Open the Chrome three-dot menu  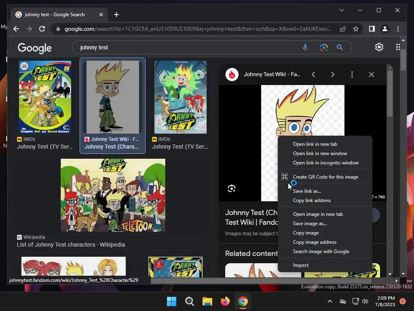pyautogui.click(x=398, y=29)
